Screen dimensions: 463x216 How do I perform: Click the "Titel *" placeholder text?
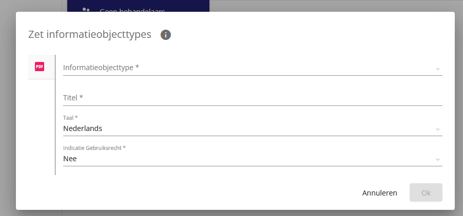(73, 98)
